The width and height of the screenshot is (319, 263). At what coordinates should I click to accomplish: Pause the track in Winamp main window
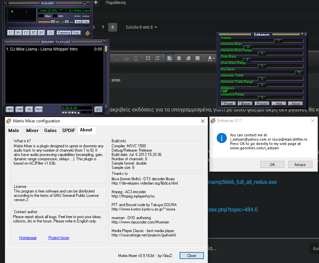pos(26,33)
